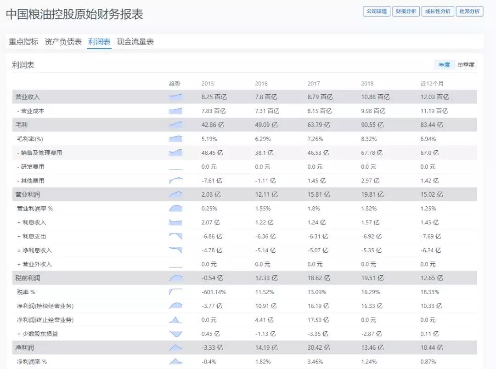
Task: Click the 少数股东损益 trend sparkline
Action: click(x=175, y=334)
